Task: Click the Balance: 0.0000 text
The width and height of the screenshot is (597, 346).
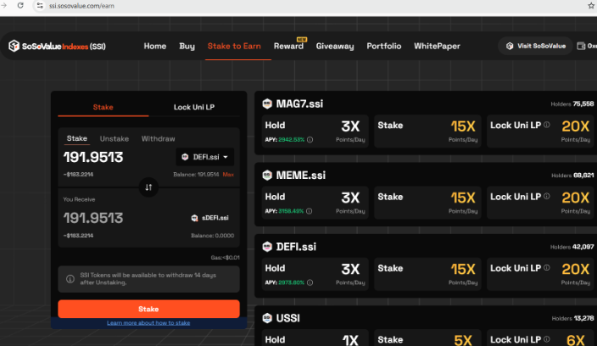Action: pos(213,236)
